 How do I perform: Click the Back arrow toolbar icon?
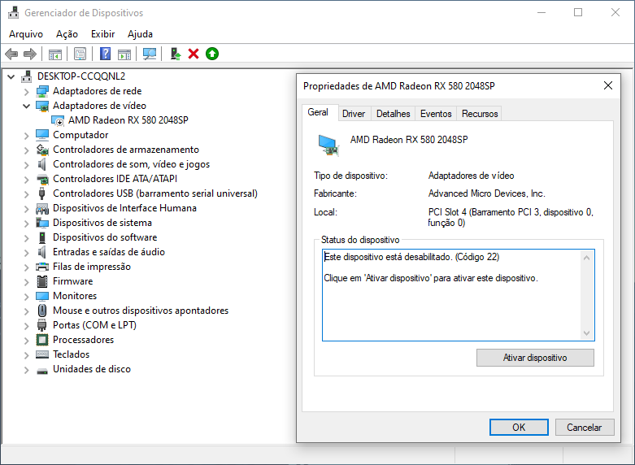click(x=11, y=54)
